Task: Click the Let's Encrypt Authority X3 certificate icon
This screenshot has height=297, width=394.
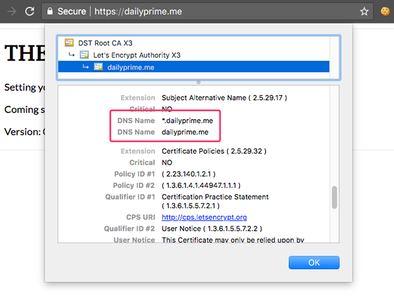Action: (x=84, y=55)
